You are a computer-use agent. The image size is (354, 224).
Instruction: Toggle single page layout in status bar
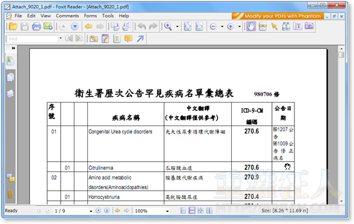[183, 210]
